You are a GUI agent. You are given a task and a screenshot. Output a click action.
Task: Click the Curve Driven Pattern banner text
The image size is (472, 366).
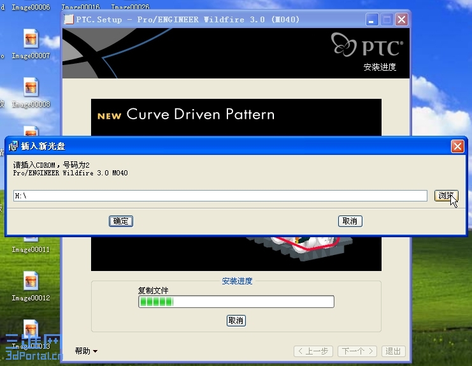pyautogui.click(x=200, y=115)
